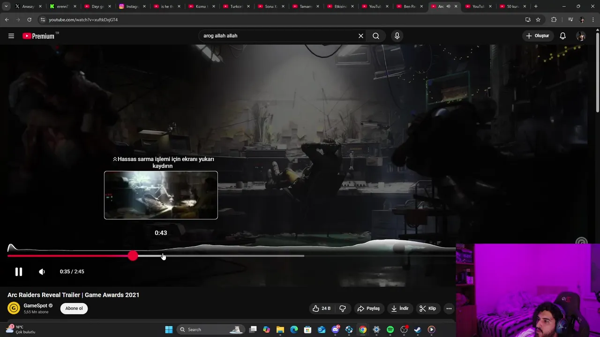The height and width of the screenshot is (337, 600).
Task: Clear the search box with the X icon
Action: pos(361,36)
